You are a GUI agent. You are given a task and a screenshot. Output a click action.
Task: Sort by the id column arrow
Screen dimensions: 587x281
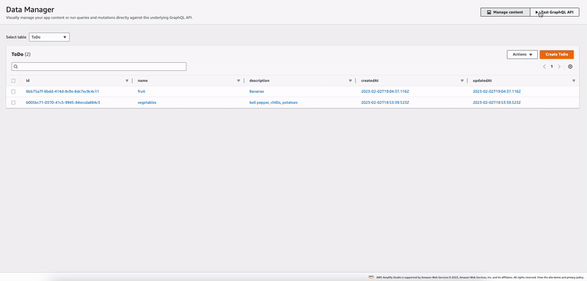[127, 80]
